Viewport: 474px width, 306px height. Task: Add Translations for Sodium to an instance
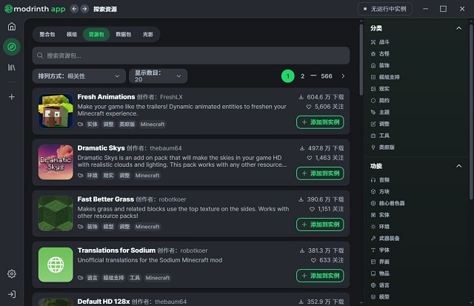[x=320, y=276]
